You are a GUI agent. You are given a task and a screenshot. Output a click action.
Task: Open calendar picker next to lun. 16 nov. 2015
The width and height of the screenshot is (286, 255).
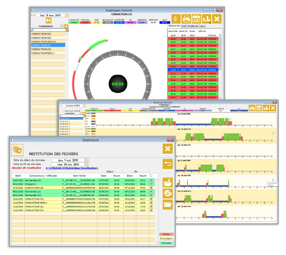(x=67, y=15)
